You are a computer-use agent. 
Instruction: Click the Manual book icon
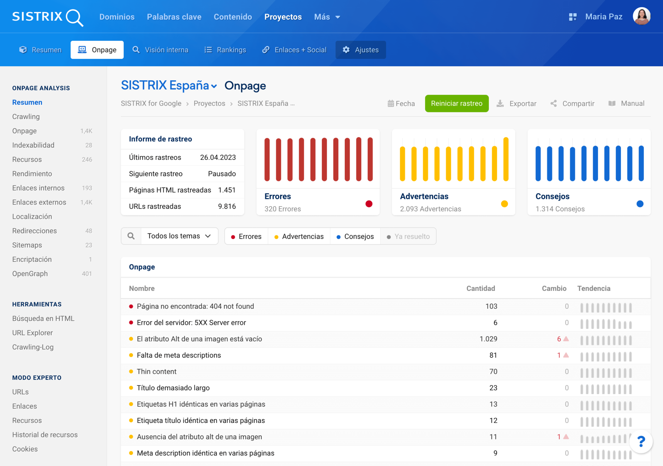coord(612,103)
